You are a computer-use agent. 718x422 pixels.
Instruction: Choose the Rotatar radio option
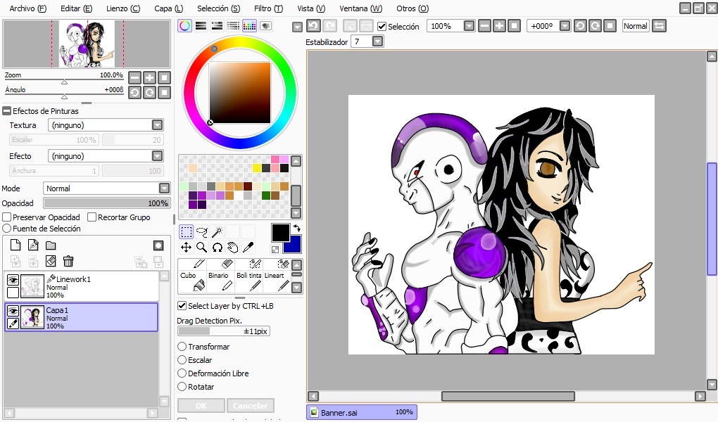tap(182, 387)
